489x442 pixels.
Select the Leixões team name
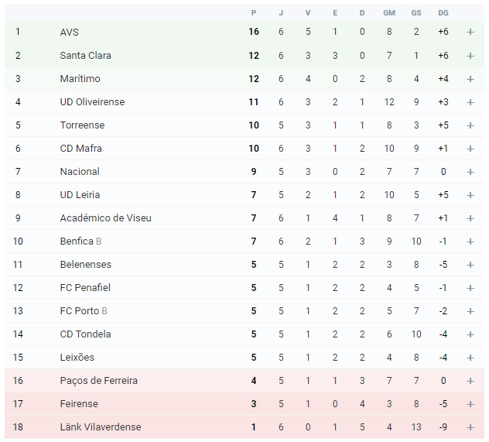coord(77,357)
